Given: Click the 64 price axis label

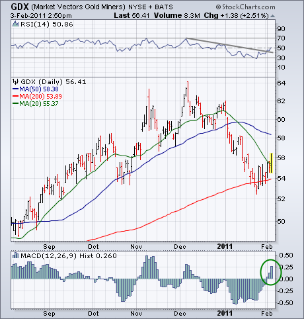Looking at the screenshot, I should pos(282,83).
